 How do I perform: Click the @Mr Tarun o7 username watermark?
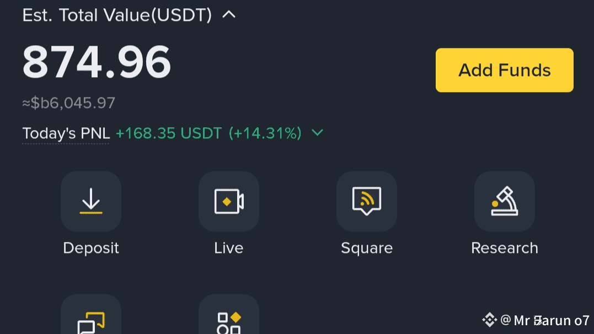(x=545, y=320)
